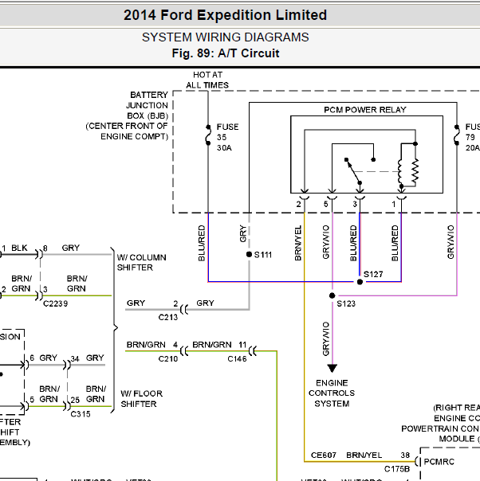Image resolution: width=480 pixels, height=481 pixels.
Task: Select the "S123" splice label
Action: pyautogui.click(x=346, y=303)
